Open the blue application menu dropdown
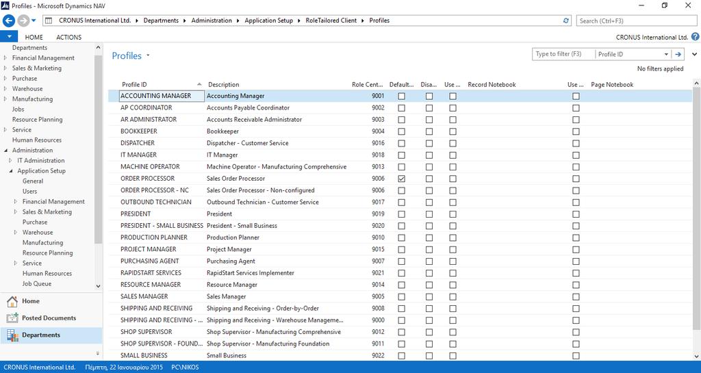This screenshot has height=373, width=701. pyautogui.click(x=9, y=37)
